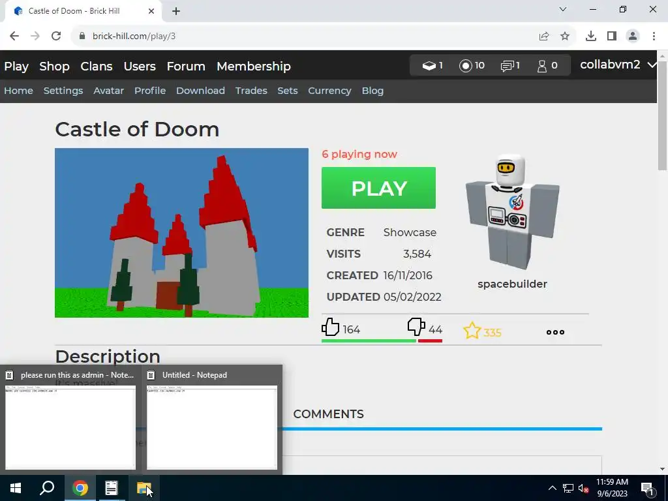Go back with the browser back arrow
The width and height of the screenshot is (668, 501).
pos(14,37)
